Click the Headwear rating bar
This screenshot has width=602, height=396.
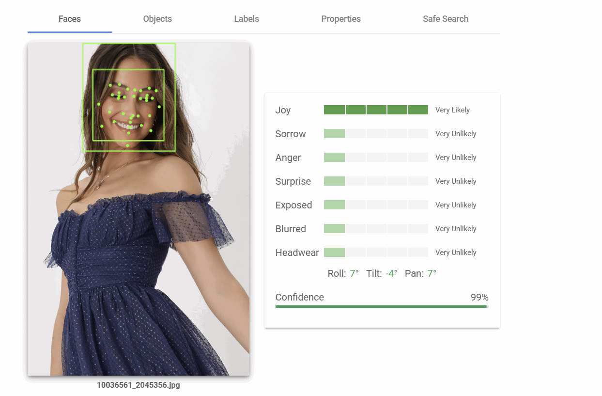[376, 252]
